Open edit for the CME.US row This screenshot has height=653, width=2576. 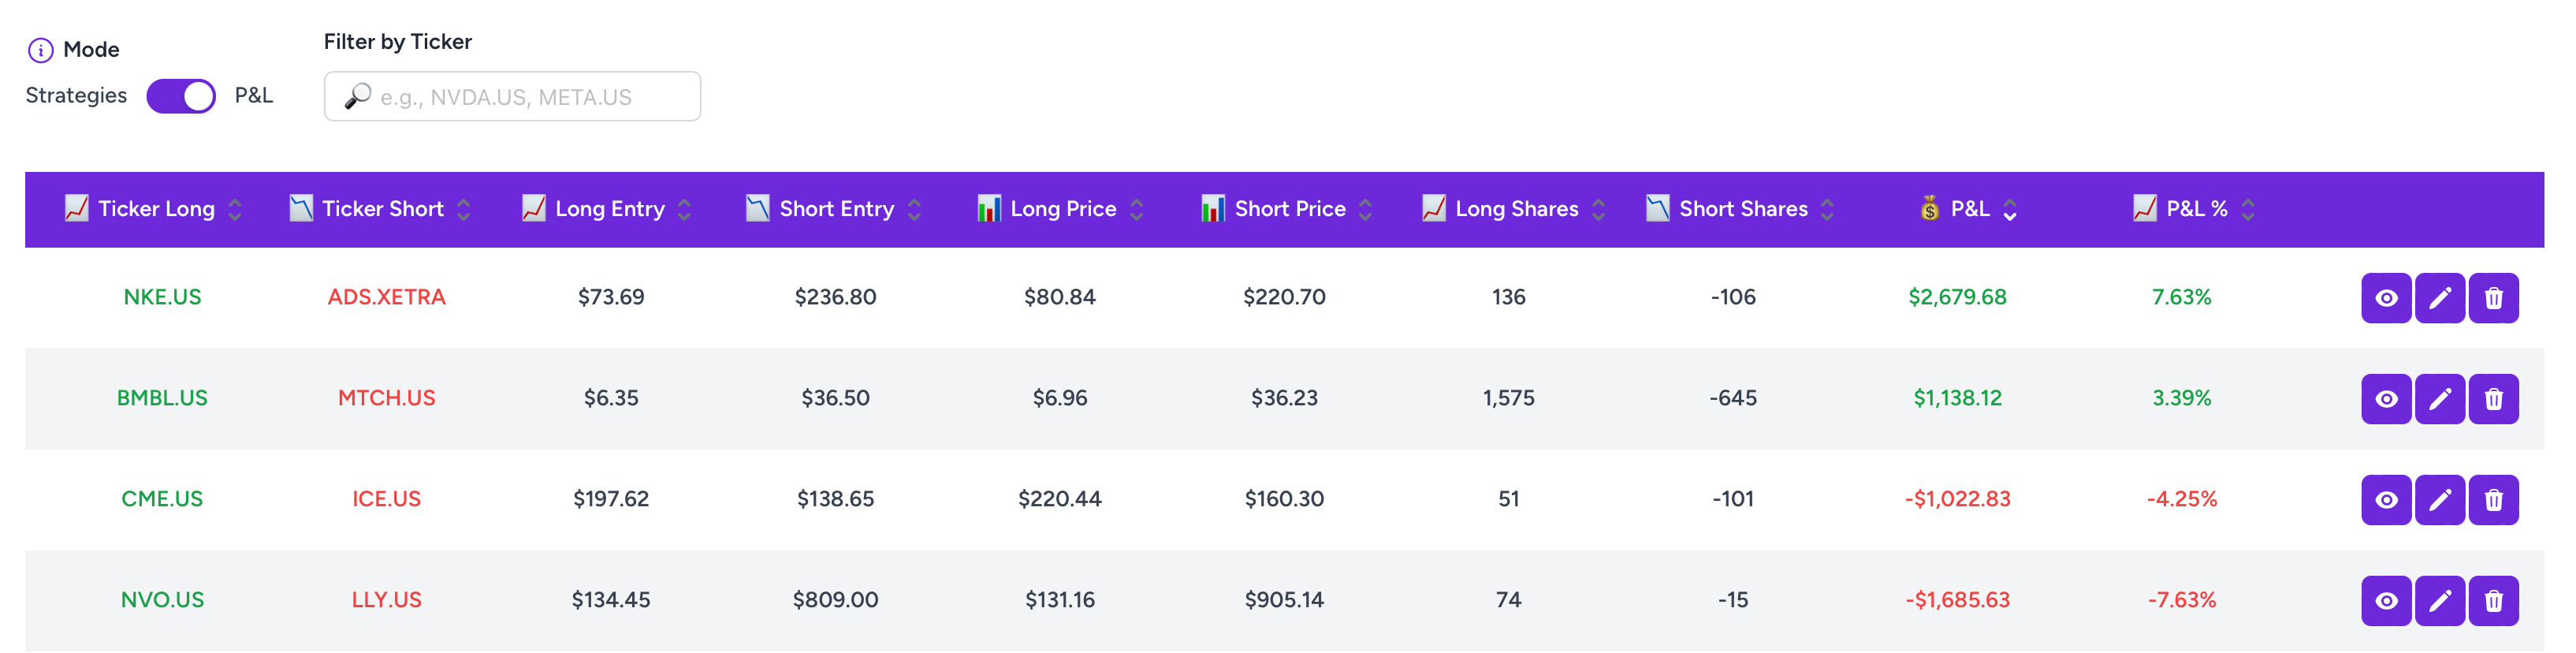2439,500
